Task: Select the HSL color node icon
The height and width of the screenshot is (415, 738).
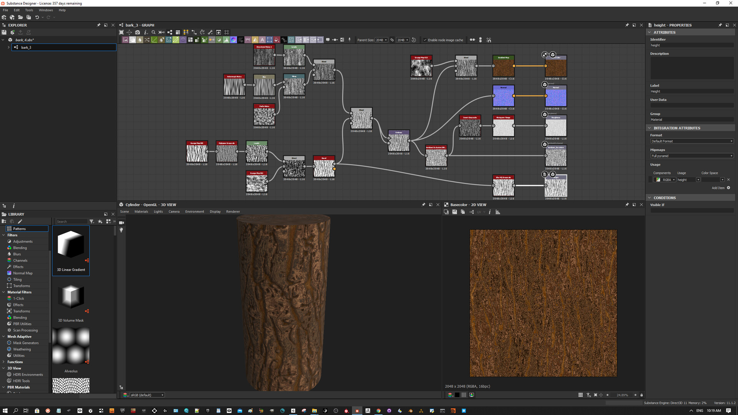Action: 234,40
